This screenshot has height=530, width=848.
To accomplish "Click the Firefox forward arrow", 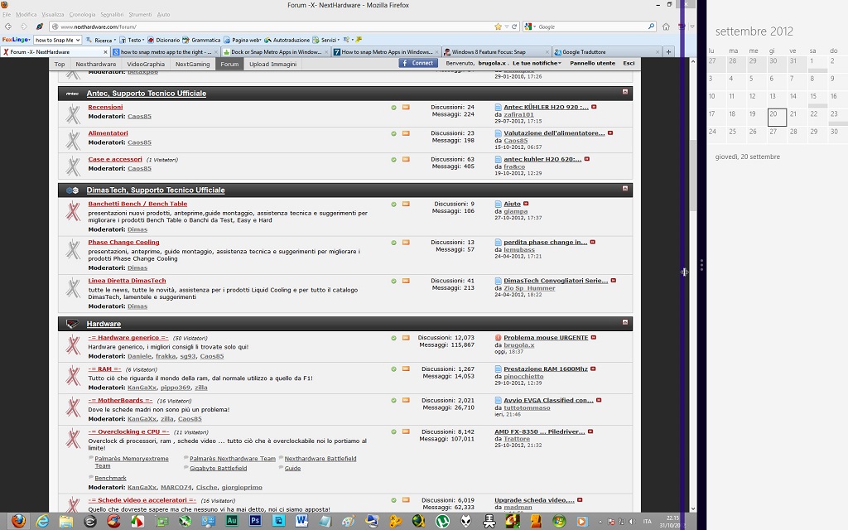I will pyautogui.click(x=24, y=26).
